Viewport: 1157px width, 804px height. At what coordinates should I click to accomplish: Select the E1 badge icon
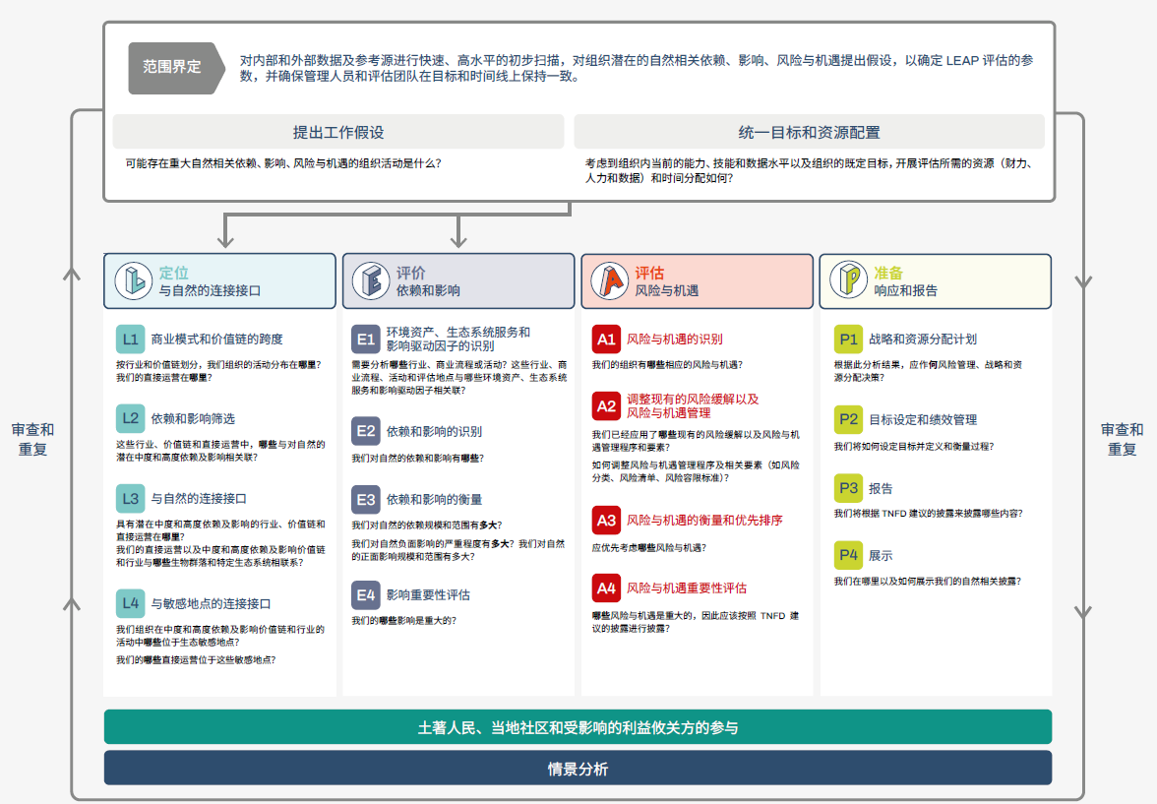[366, 339]
